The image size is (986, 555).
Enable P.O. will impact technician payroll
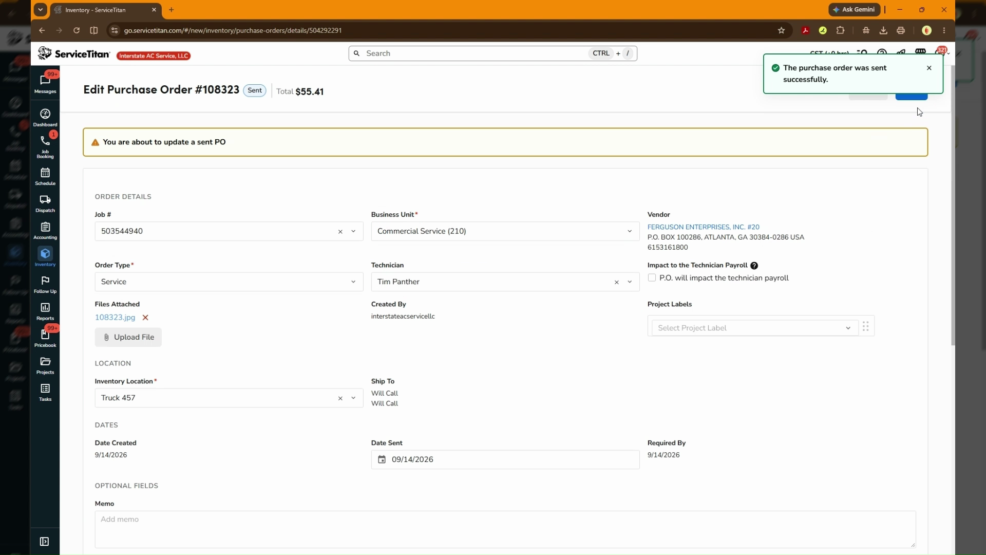coord(652,278)
